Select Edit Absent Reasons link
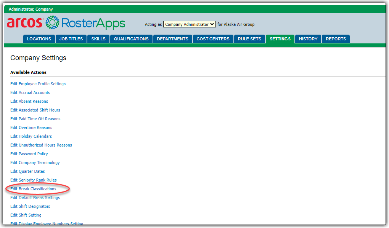This screenshot has width=389, height=228. coord(29,101)
